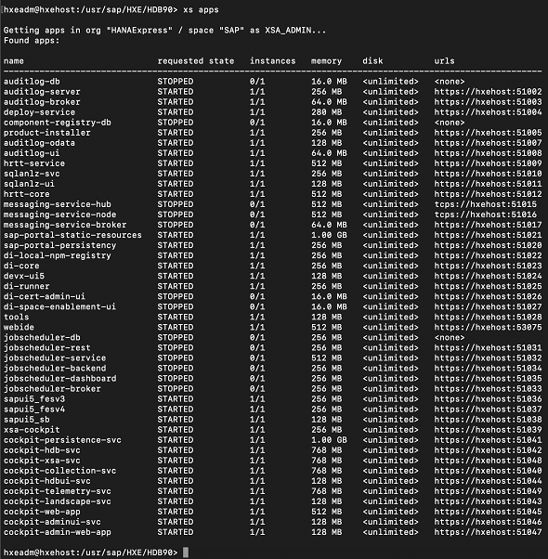Select cockpit-hdbui-svc app name
Screen dimensions: 548x559
tap(47, 481)
